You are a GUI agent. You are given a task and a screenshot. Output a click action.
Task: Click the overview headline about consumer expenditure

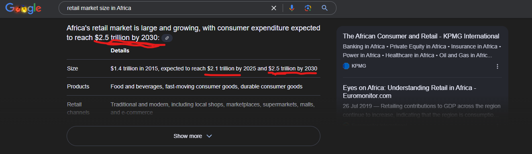[193, 33]
